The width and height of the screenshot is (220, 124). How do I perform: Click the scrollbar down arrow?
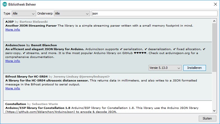pos(214,111)
